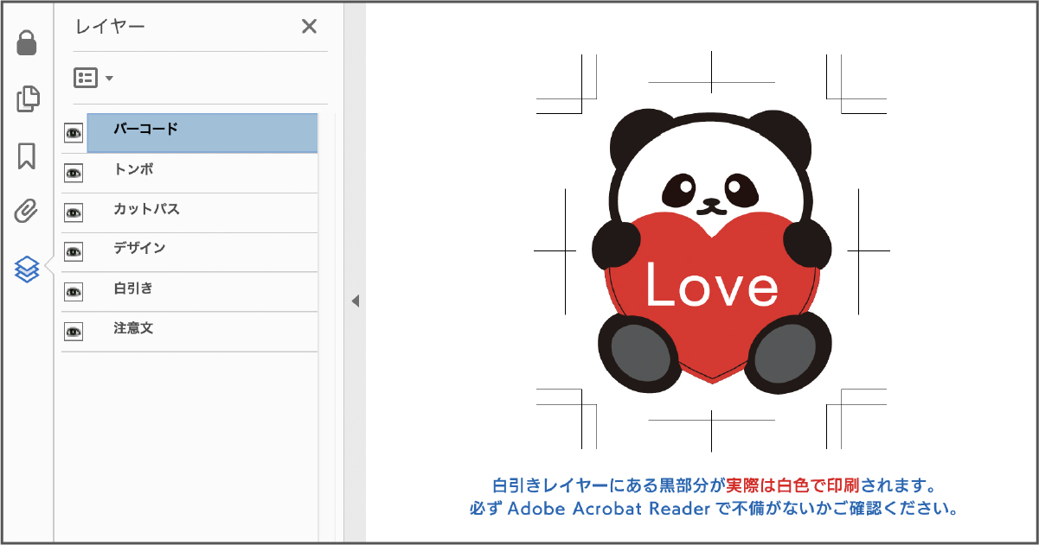Close the レイヤー panel
Viewport: 1039px width, 545px height.
309,27
